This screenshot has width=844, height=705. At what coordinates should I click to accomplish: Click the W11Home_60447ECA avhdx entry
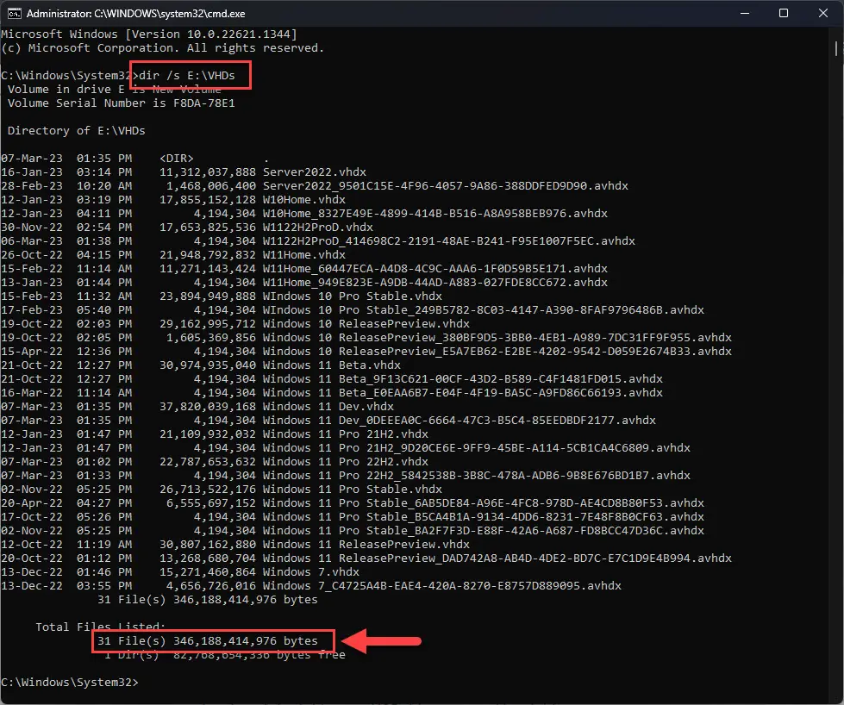pyautogui.click(x=435, y=269)
